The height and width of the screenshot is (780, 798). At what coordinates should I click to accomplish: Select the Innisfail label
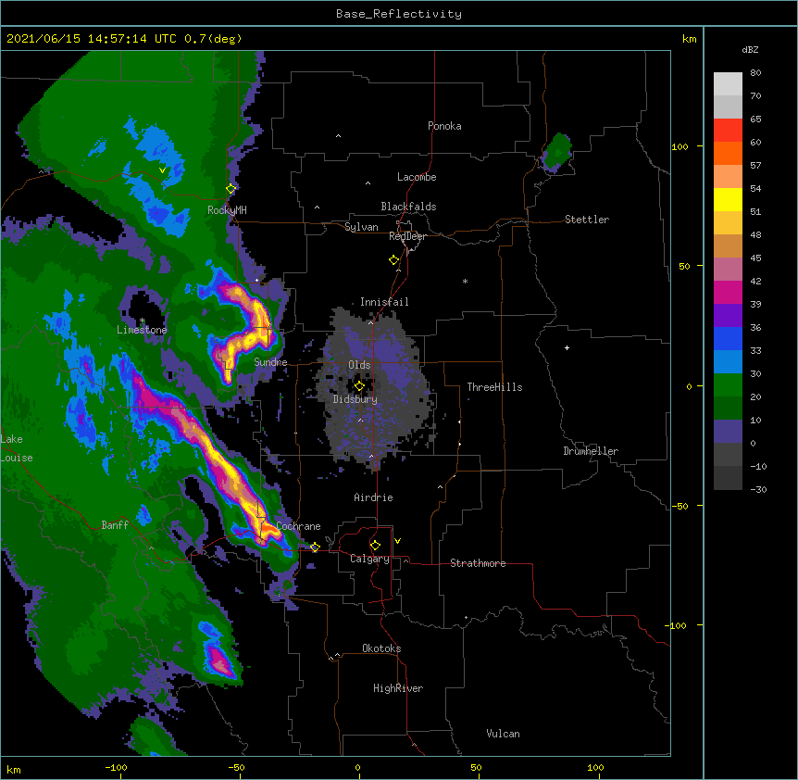coord(384,302)
